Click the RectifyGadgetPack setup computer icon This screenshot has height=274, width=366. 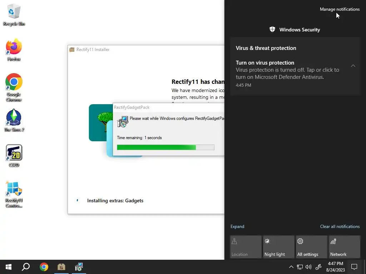(123, 121)
